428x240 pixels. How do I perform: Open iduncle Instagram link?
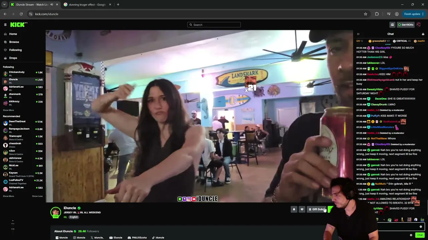(x=79, y=238)
